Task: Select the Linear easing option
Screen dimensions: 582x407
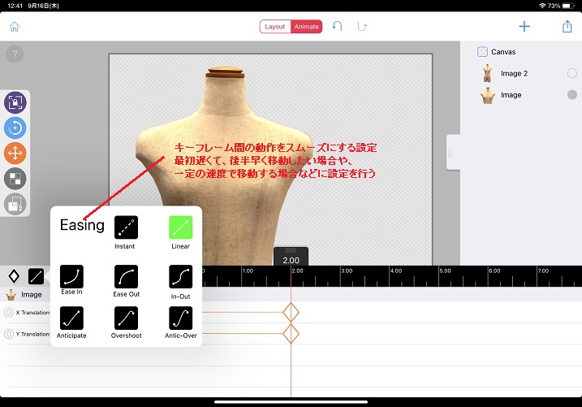Action: coord(180,227)
